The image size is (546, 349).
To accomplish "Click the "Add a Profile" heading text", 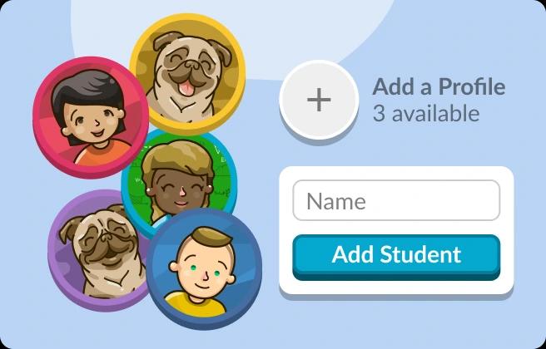I will click(439, 86).
